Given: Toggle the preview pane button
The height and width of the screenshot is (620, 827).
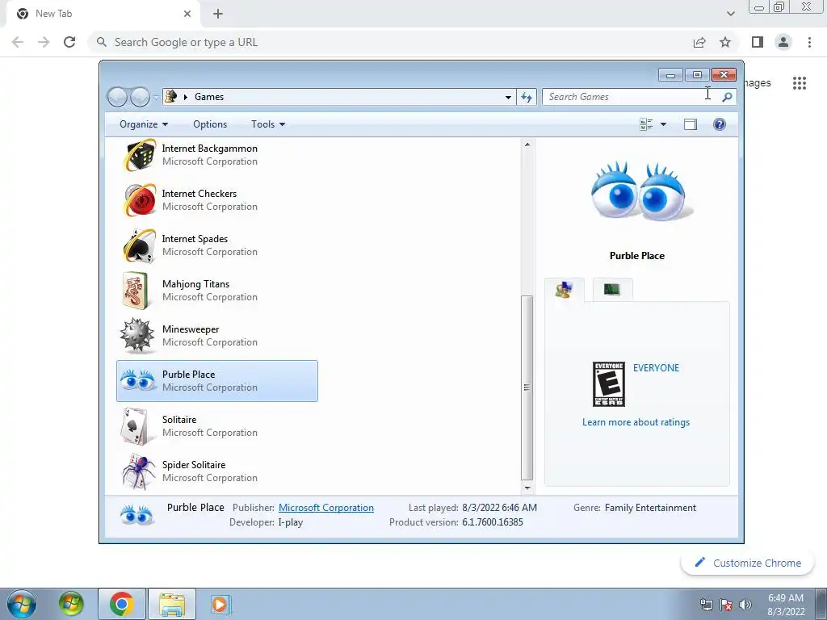Looking at the screenshot, I should click(691, 124).
